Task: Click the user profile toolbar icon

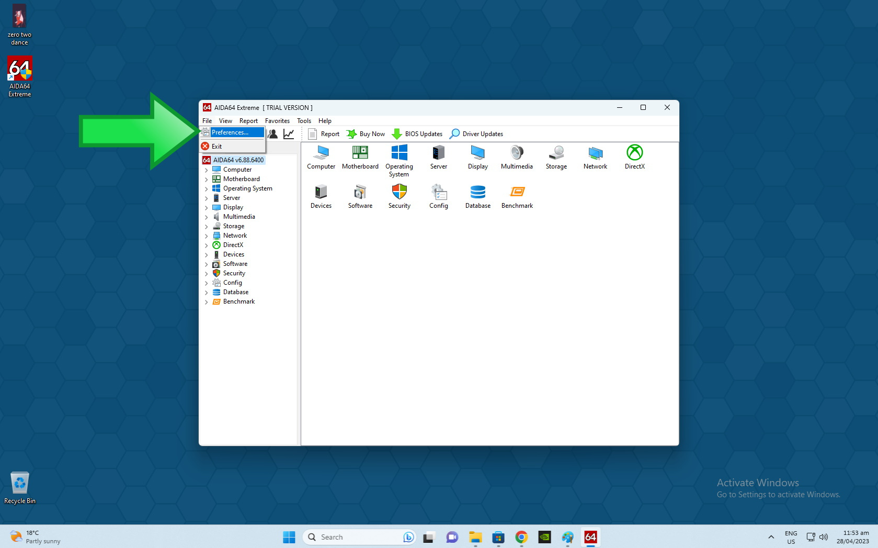Action: point(273,134)
